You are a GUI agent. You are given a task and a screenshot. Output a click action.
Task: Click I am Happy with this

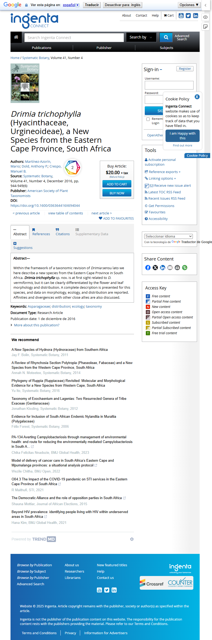pos(183,135)
